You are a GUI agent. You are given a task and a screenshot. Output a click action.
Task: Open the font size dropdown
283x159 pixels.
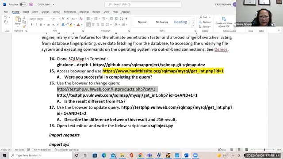click(x=59, y=19)
